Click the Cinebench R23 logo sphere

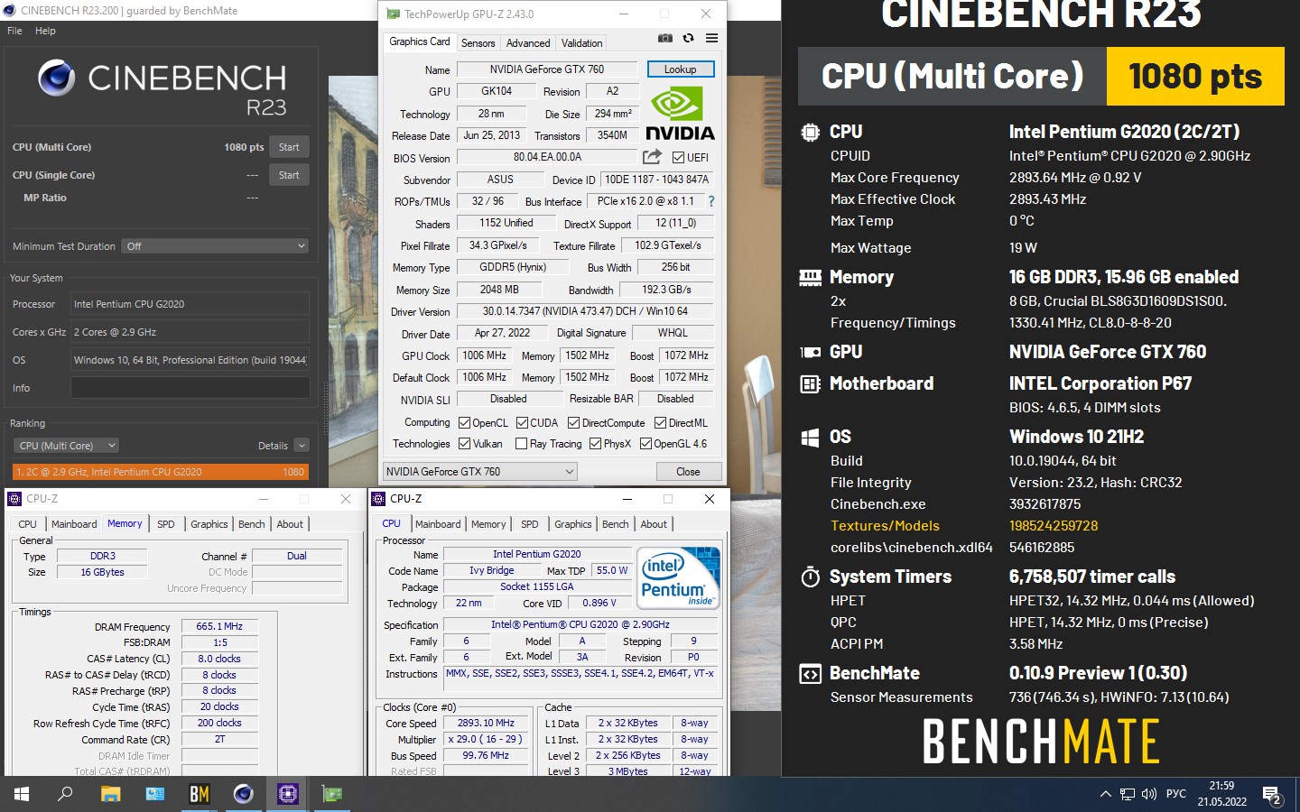(56, 78)
